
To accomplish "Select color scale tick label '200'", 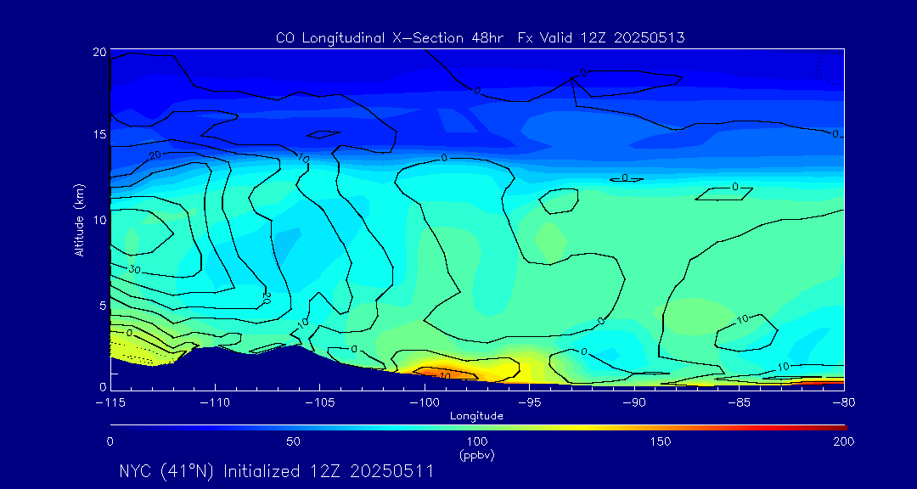I will [x=845, y=441].
